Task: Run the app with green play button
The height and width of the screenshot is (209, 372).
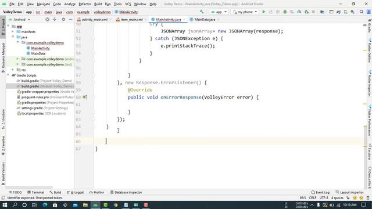Action: click(263, 12)
